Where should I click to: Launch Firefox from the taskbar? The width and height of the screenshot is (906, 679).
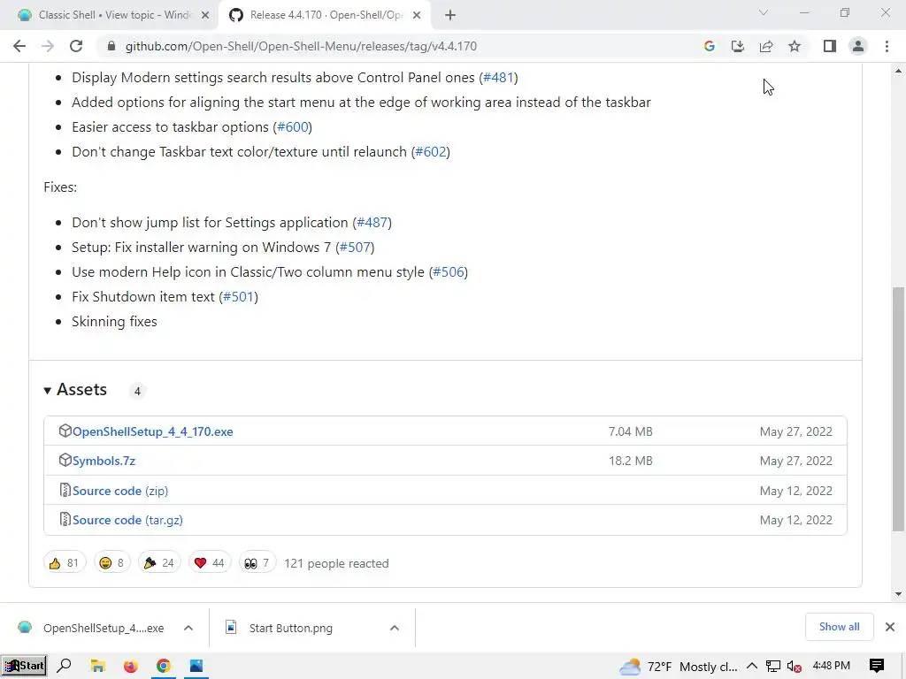(x=131, y=666)
